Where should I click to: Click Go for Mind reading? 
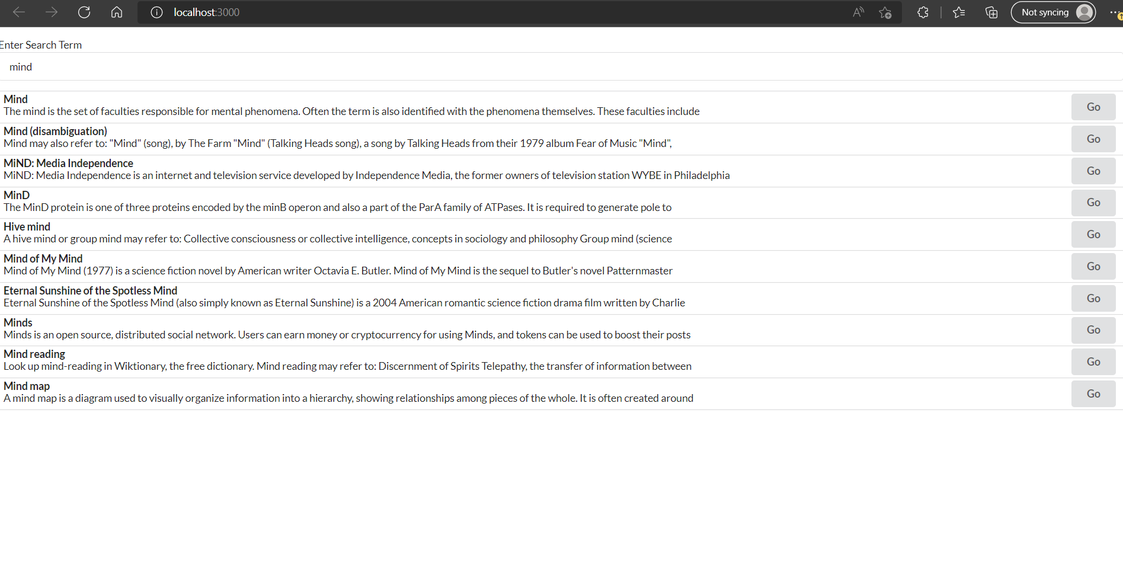pos(1093,362)
